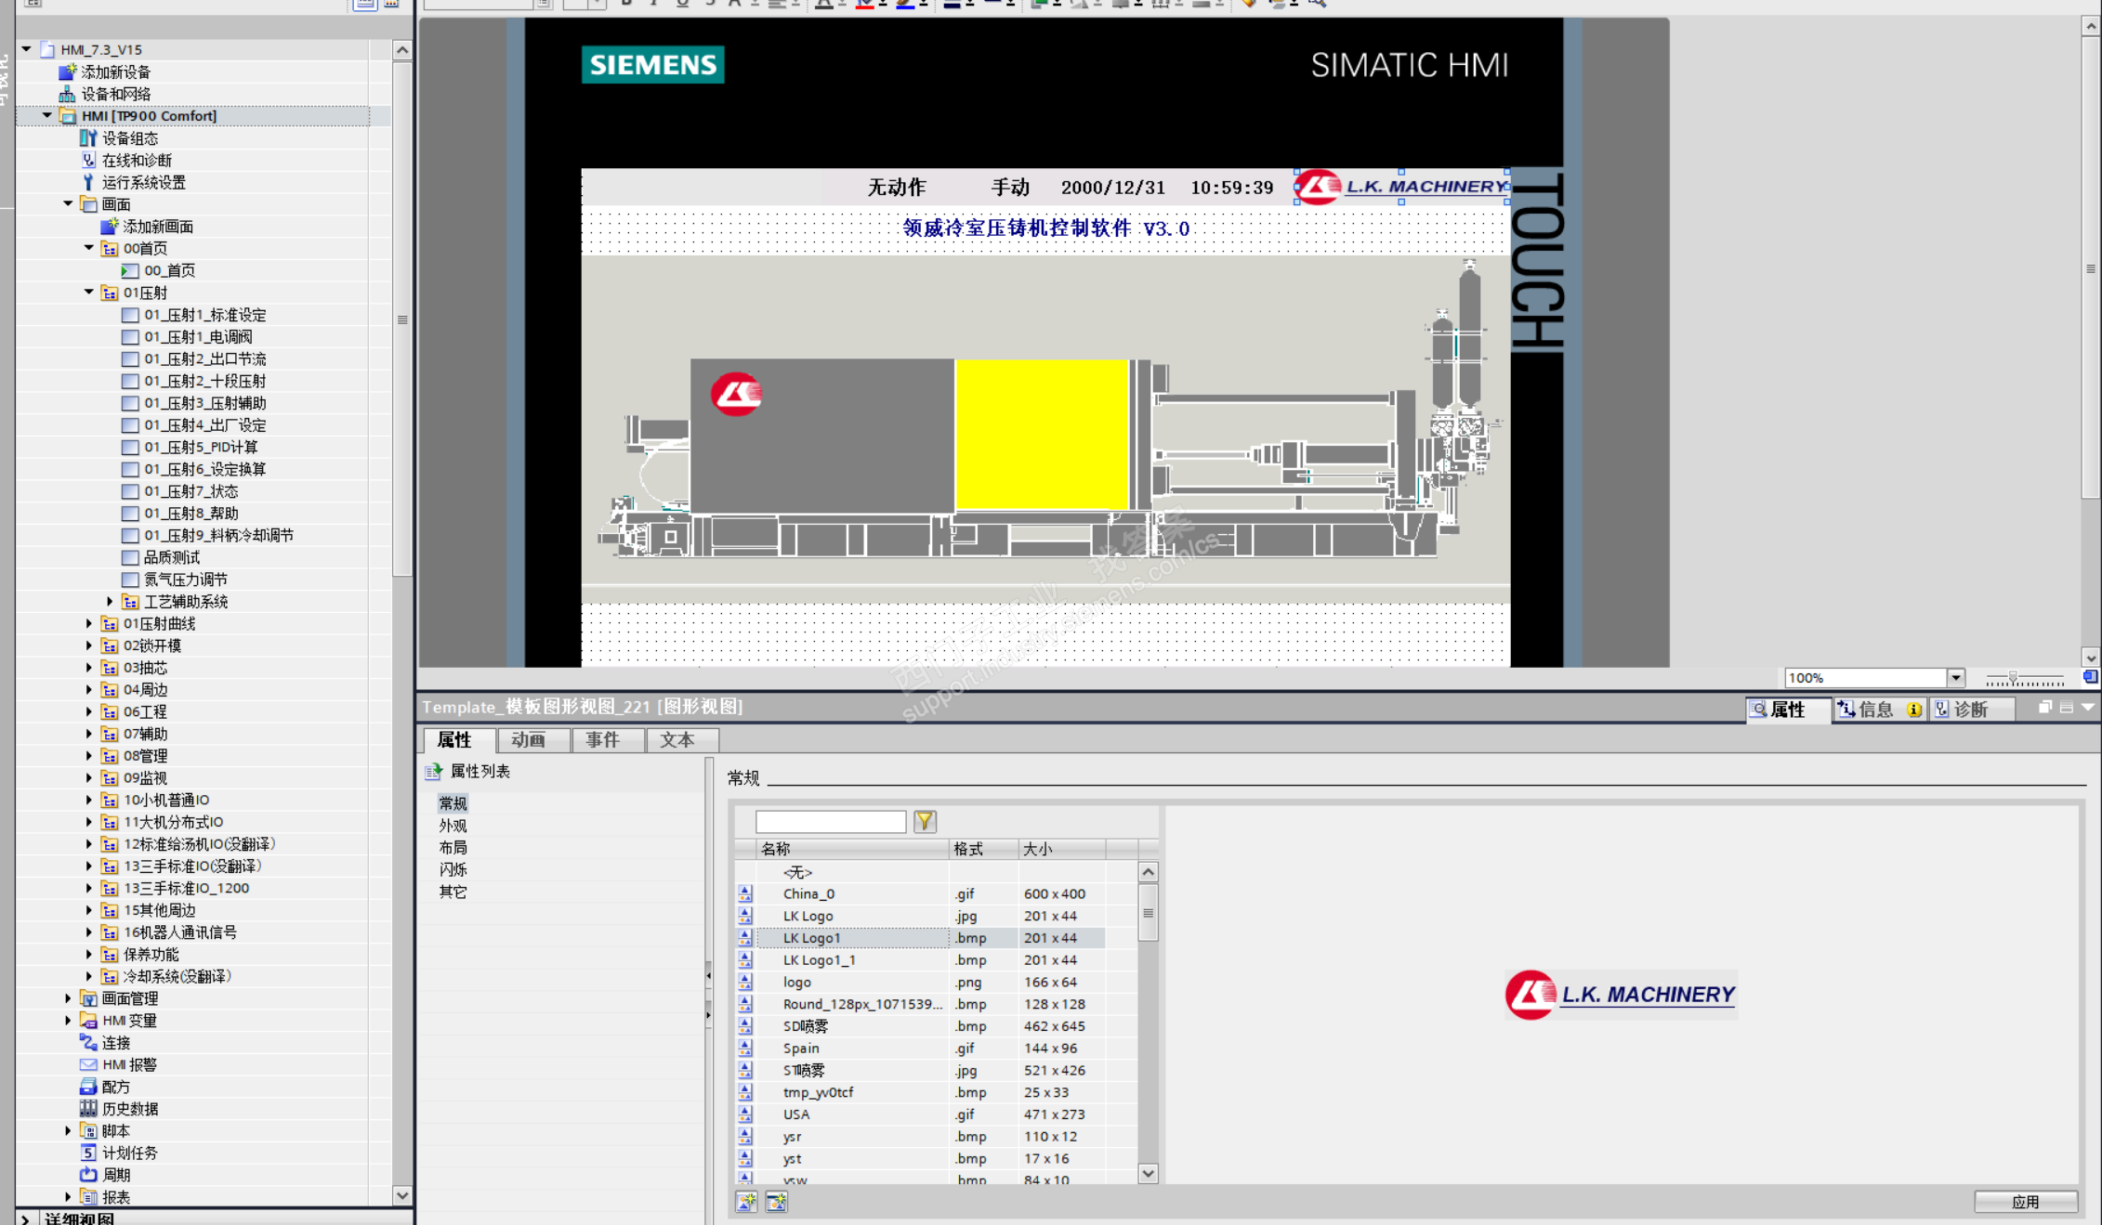Click the HMI 报警 alarms icon
Screen dimensions: 2102x1225
[88, 1065]
